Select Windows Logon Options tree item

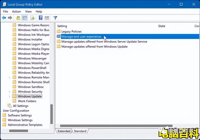point(33,44)
